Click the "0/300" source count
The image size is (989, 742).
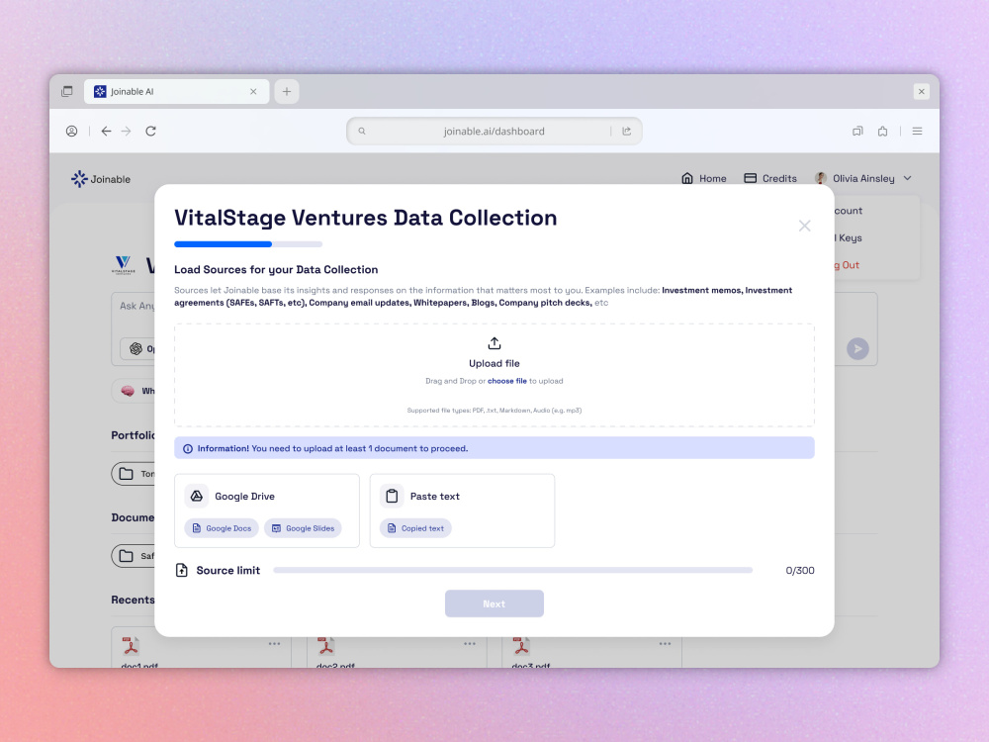coord(800,571)
